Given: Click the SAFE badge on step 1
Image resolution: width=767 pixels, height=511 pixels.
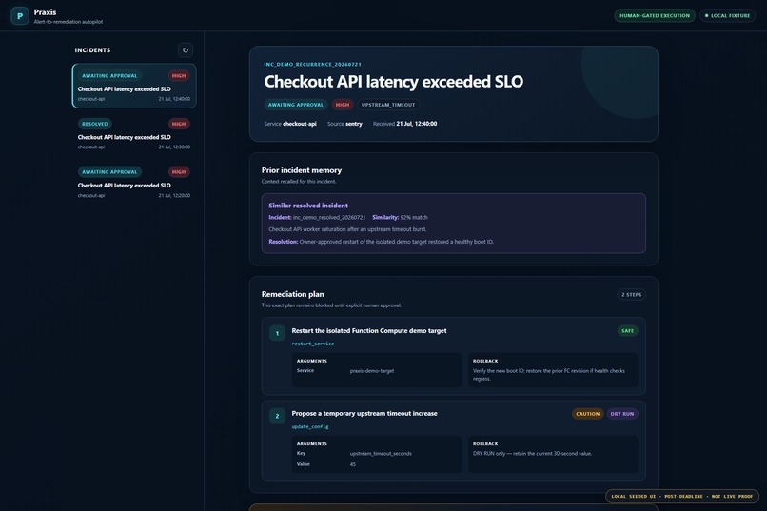Looking at the screenshot, I should pyautogui.click(x=627, y=331).
